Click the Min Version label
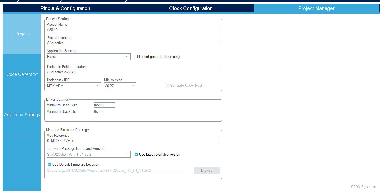The width and height of the screenshot is (380, 191). (x=113, y=80)
